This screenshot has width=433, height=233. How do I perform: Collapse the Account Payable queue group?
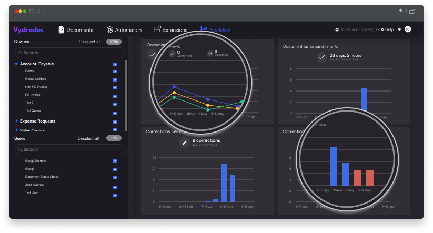tap(16, 64)
